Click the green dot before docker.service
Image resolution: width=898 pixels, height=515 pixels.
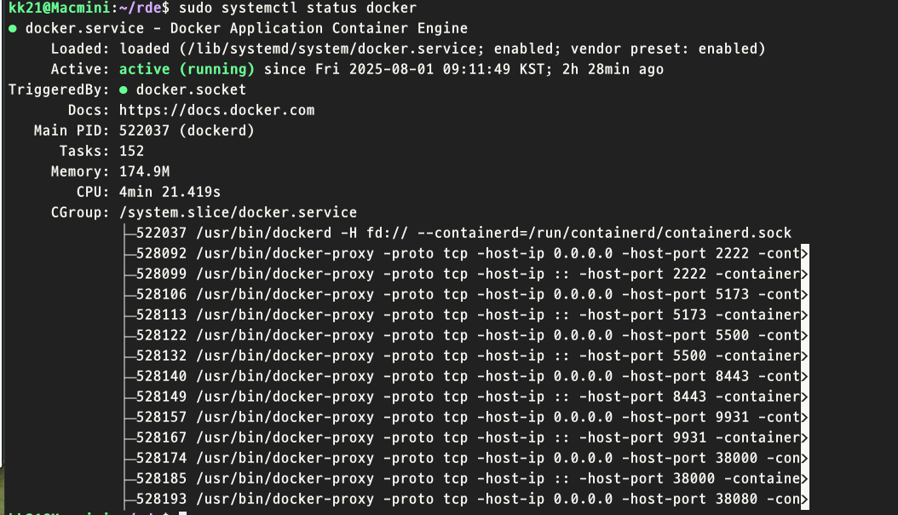coord(13,28)
